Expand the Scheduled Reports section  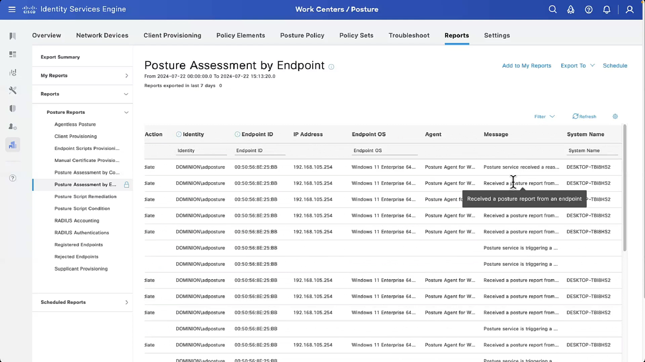[x=126, y=302]
